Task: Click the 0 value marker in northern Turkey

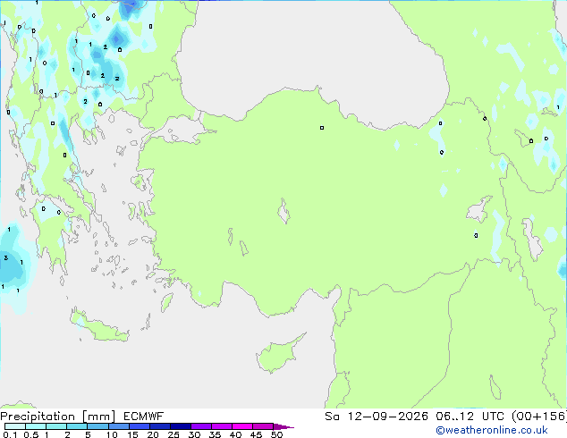Action: [x=322, y=128]
